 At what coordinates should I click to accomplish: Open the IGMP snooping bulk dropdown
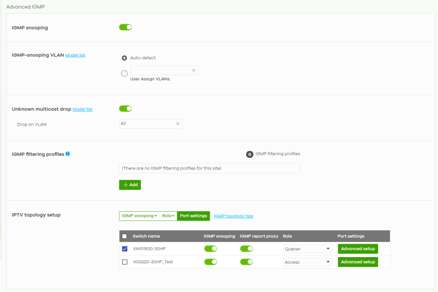139,216
